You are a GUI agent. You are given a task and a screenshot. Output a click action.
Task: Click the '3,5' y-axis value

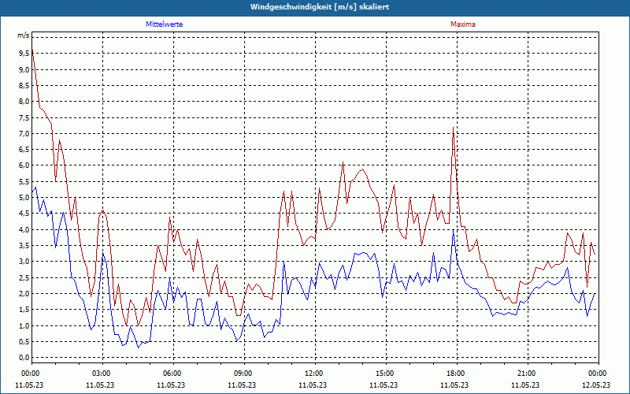(24, 245)
